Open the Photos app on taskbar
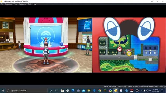Screen dimensions: 166x93 (73, 91)
